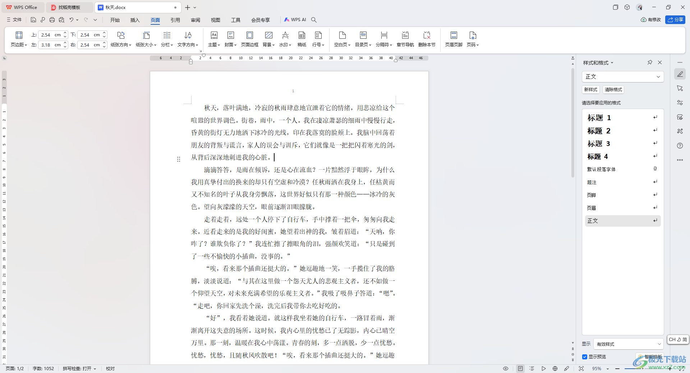
Task: Switch to web layout globe view
Action: 555,368
